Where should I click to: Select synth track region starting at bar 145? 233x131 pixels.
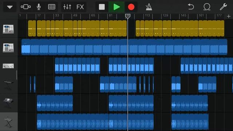pos(207,65)
